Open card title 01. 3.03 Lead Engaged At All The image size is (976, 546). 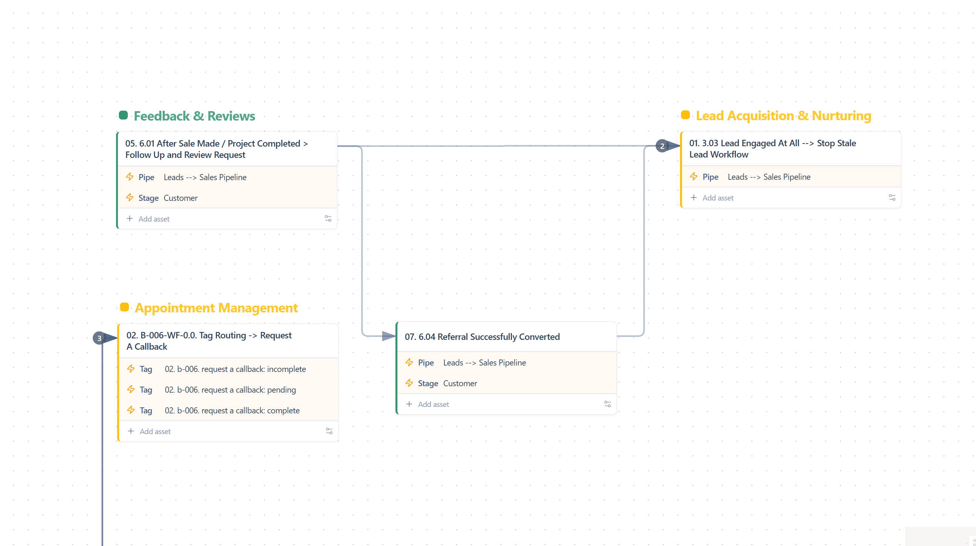tap(772, 149)
